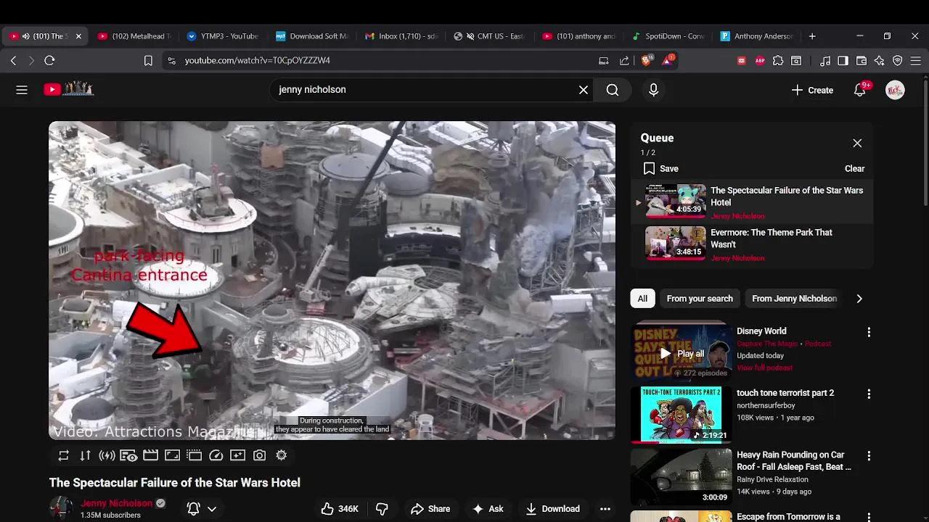Click the search magnifier button

point(613,90)
